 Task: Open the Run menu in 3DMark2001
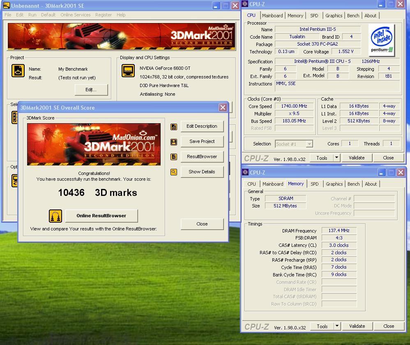[x=32, y=15]
